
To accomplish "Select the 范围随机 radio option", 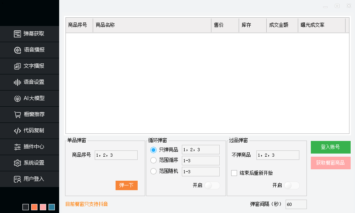I will 153,171.
